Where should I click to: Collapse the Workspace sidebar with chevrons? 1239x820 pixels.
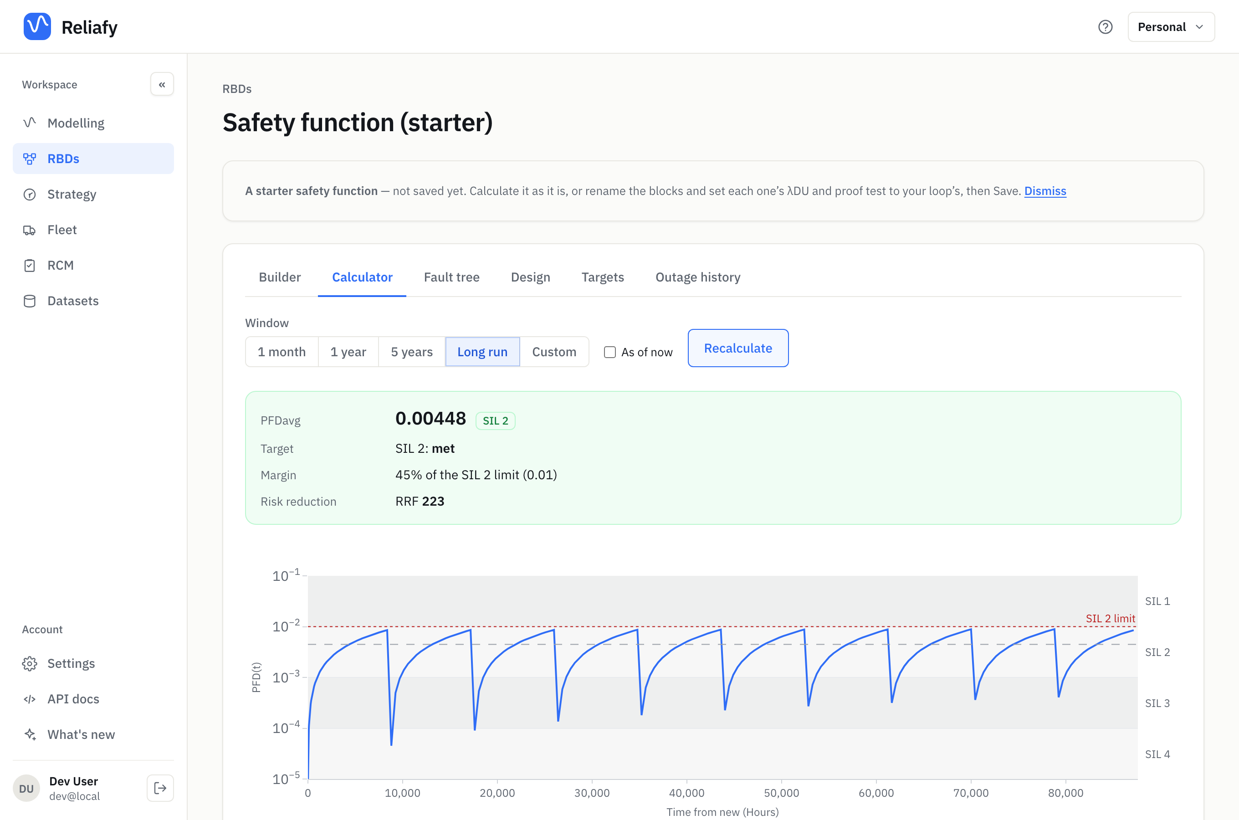[162, 84]
